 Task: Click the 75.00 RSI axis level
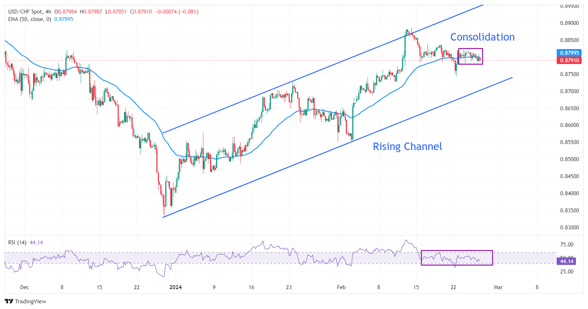pyautogui.click(x=567, y=245)
